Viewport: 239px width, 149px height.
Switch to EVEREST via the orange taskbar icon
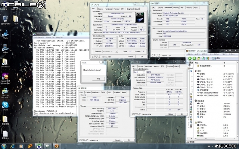[57, 146]
